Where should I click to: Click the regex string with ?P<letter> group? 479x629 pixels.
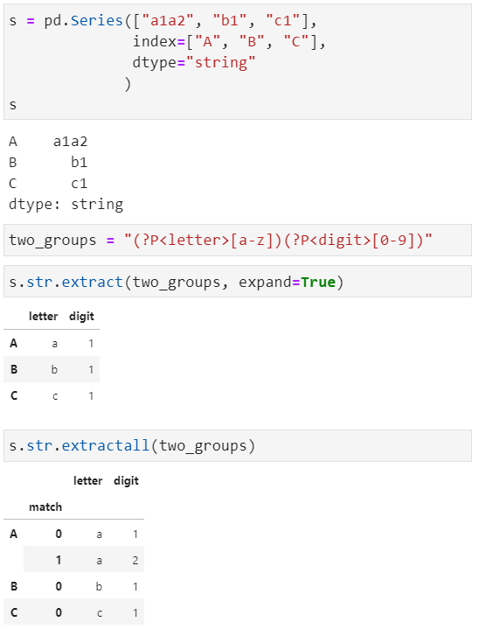point(278,241)
